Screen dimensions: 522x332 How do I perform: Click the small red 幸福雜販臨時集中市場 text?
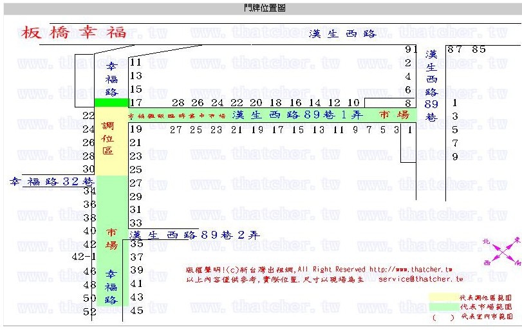pos(177,116)
